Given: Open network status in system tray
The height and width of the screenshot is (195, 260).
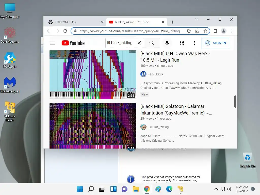Looking at the screenshot, I should point(223,189).
